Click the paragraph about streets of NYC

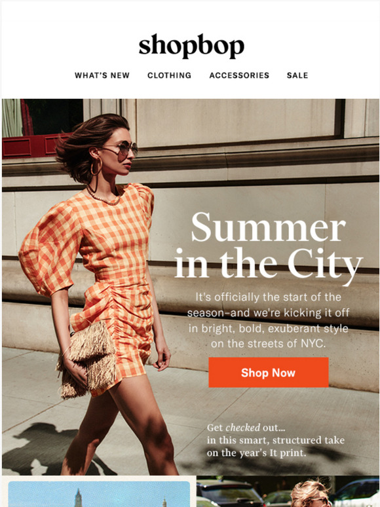click(x=269, y=320)
